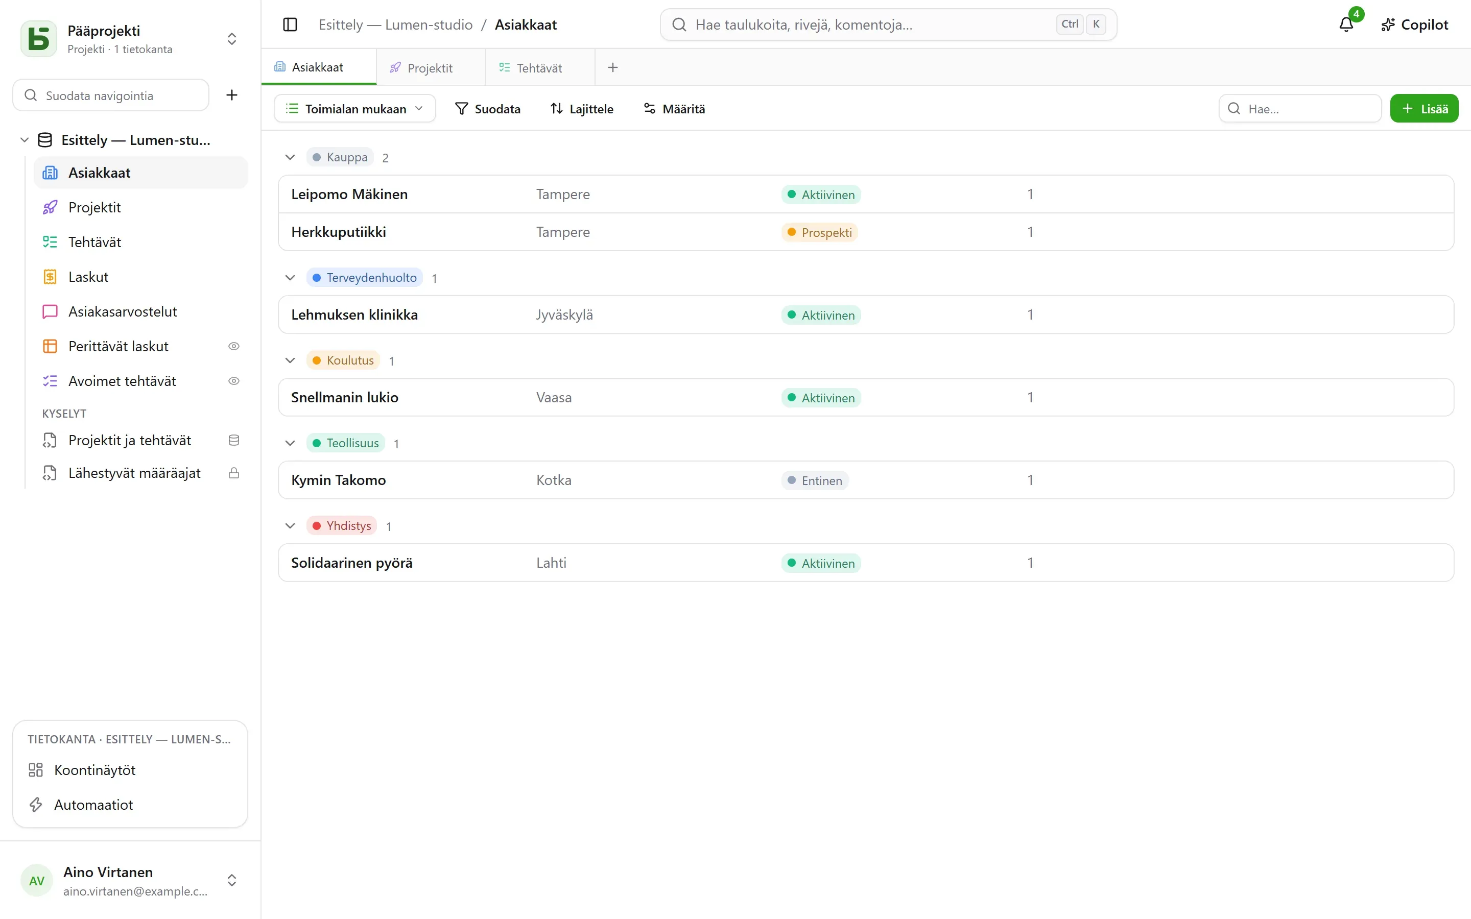Toggle visibility eye for Perittävät laskut

233,346
